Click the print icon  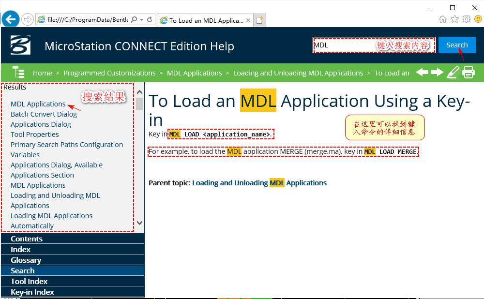pos(468,73)
